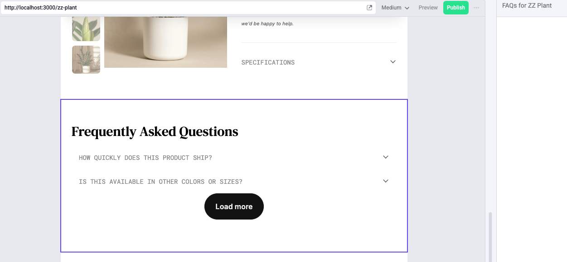Click the SPECIFICATIONS chevron arrow
This screenshot has height=262, width=567.
[x=393, y=62]
